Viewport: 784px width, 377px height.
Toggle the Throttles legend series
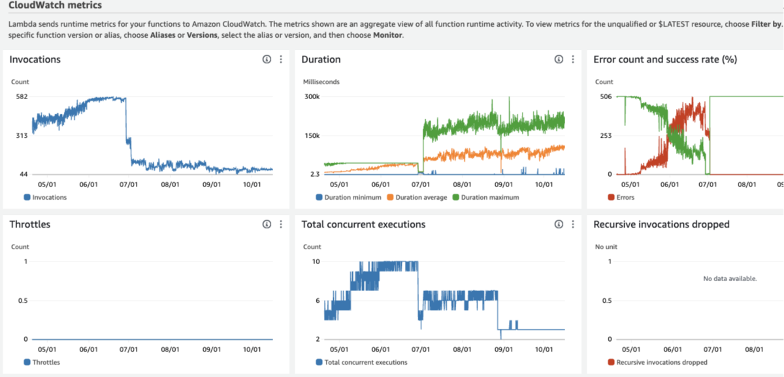pyautogui.click(x=42, y=362)
